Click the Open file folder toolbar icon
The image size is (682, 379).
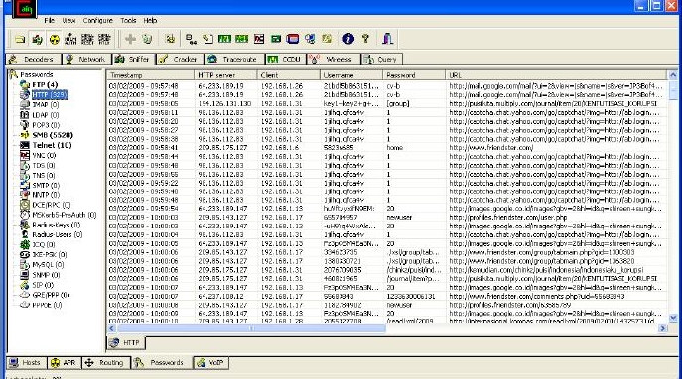pyautogui.click(x=20, y=39)
